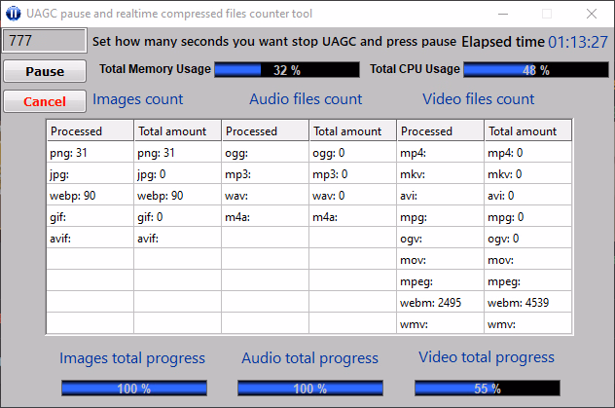This screenshot has height=408, width=615.
Task: Click the Video total progress bar
Action: pos(487,389)
